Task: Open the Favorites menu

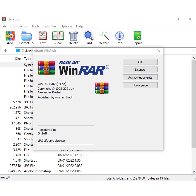Action: (x=50, y=26)
